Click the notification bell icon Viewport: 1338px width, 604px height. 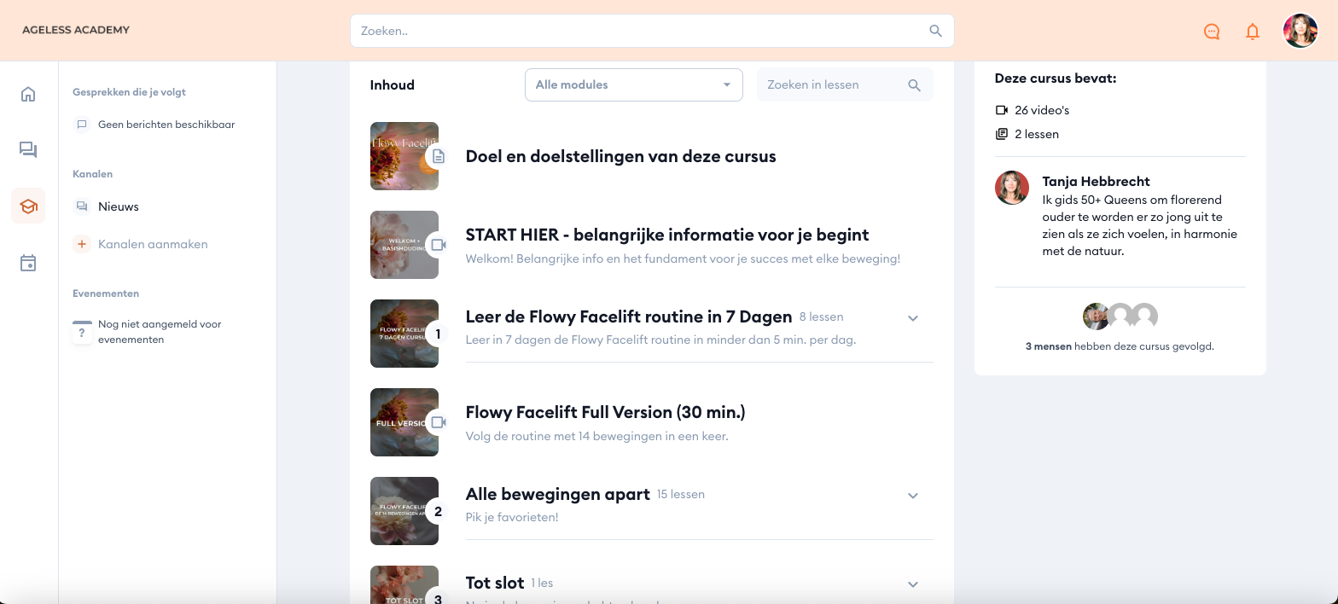pos(1252,32)
